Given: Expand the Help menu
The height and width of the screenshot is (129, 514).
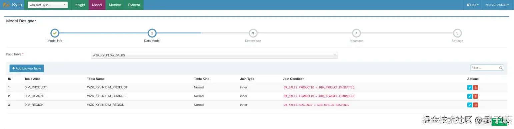Looking at the screenshot, I should (x=473, y=5).
